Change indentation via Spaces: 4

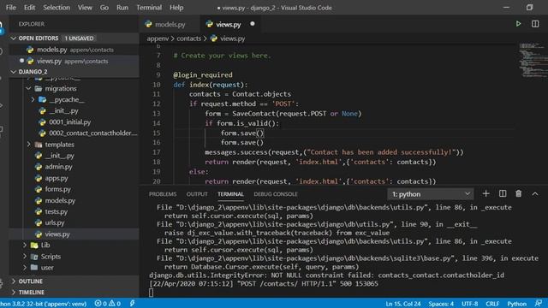coord(441,304)
